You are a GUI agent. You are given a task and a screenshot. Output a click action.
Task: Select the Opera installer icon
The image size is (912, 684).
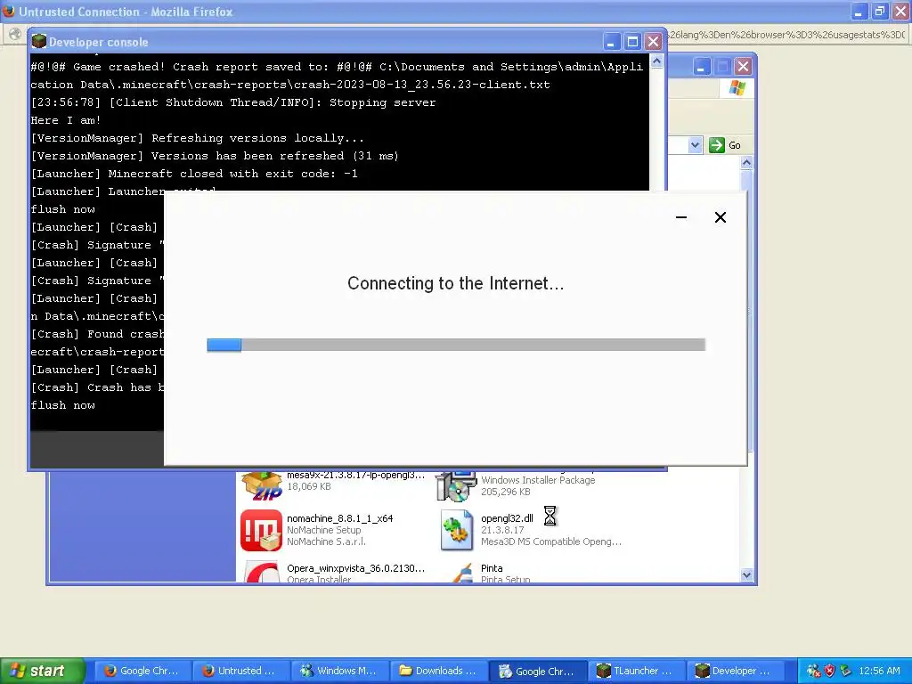pyautogui.click(x=261, y=571)
